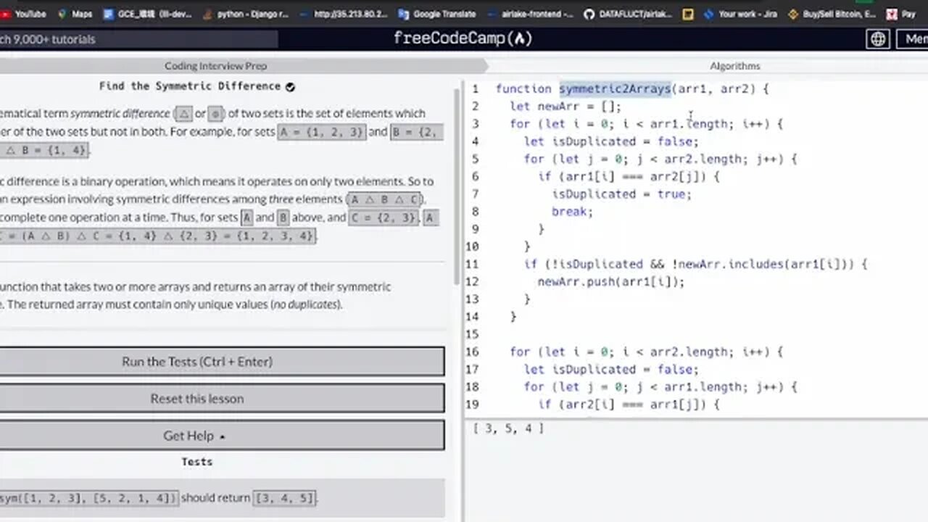Open the airlake-frontend bookmark
Viewport: 928px width, 522px height.
pyautogui.click(x=531, y=14)
